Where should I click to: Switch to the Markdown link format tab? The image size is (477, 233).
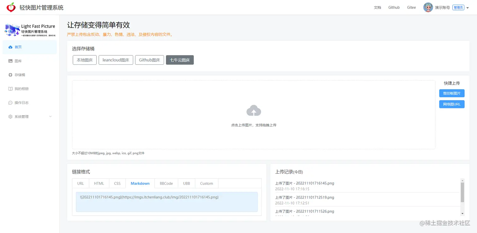(140, 183)
